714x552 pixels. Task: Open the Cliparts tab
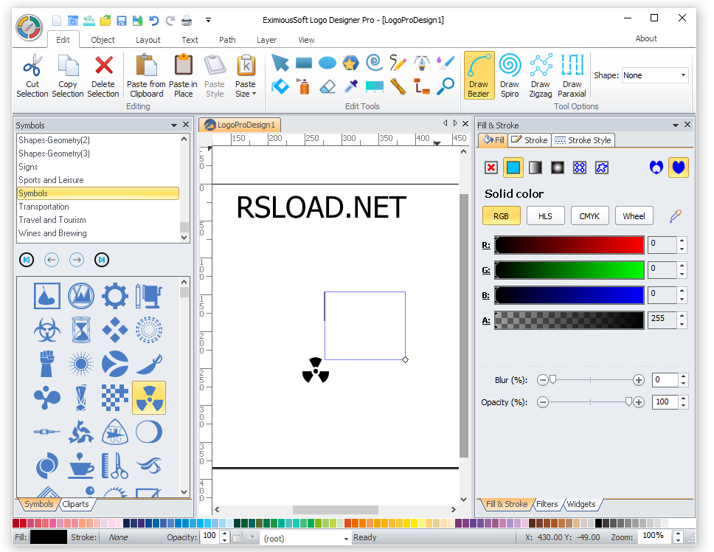(x=76, y=504)
